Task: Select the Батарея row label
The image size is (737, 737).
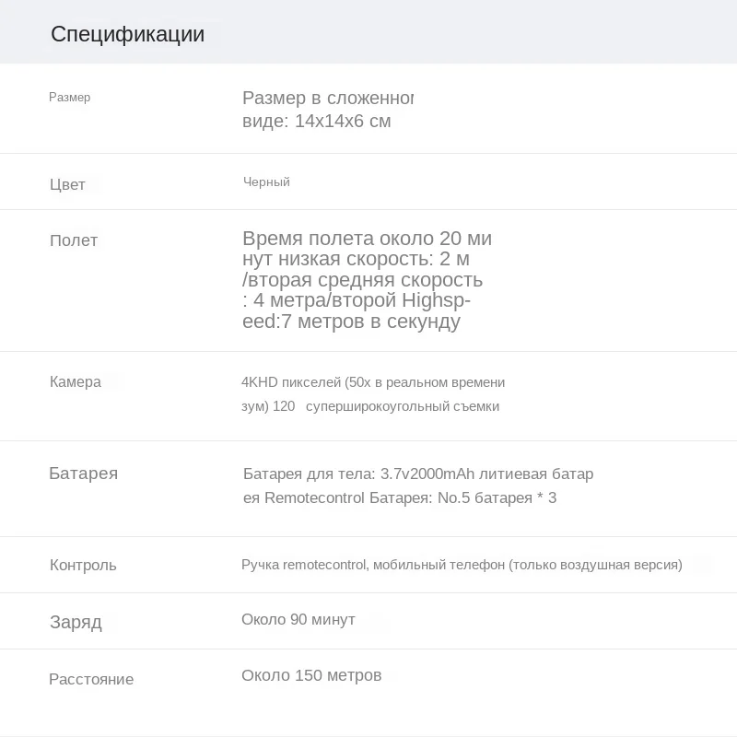Action: (83, 474)
